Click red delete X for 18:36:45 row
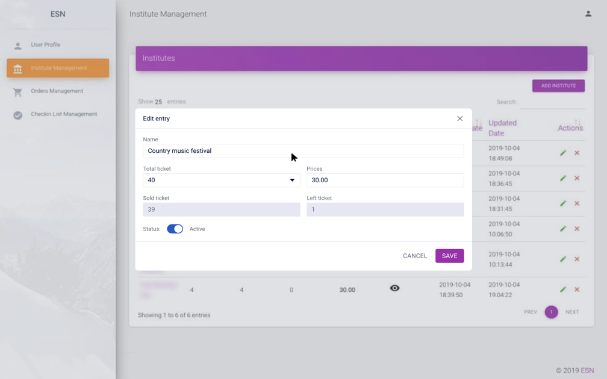Viewport: 607px width, 379px height. pos(577,178)
